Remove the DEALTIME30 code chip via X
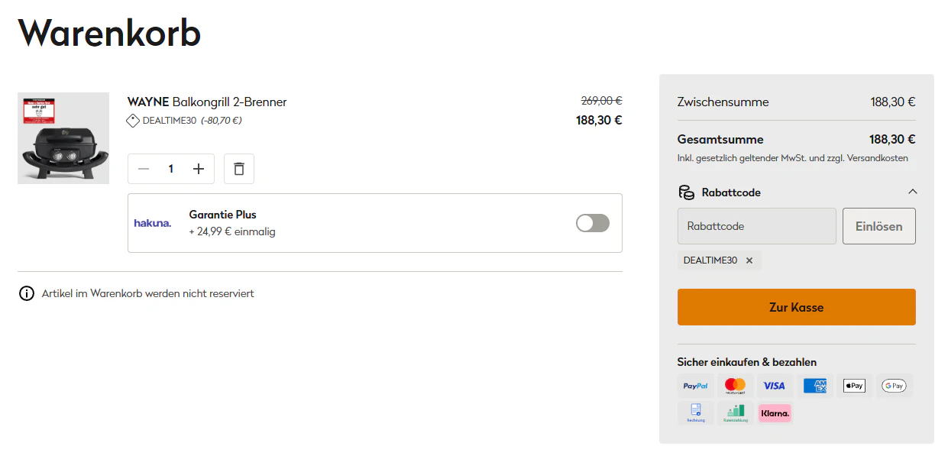Screen dimensions: 948x456 click(x=749, y=260)
